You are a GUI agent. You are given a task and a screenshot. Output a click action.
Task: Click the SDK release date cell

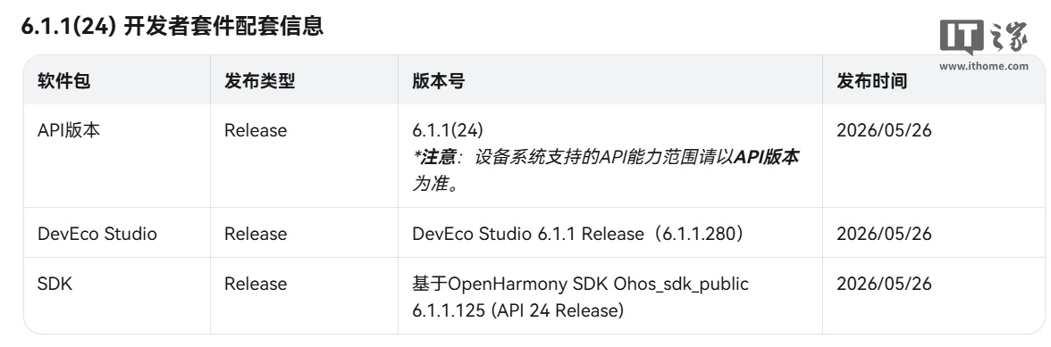click(884, 284)
